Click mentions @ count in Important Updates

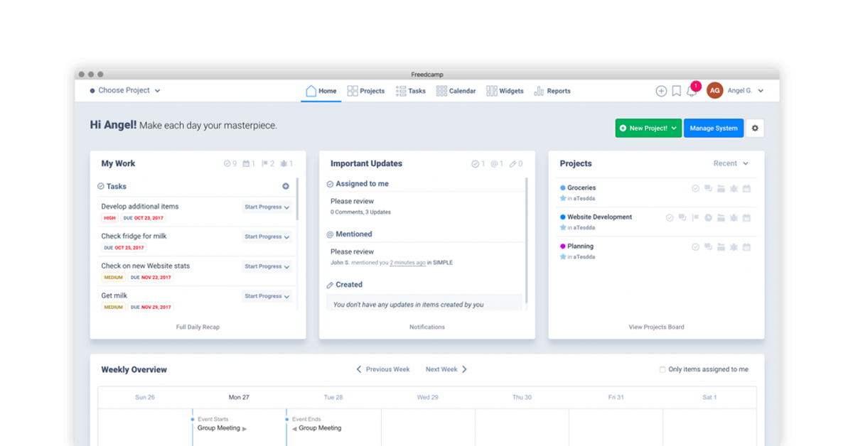point(497,163)
